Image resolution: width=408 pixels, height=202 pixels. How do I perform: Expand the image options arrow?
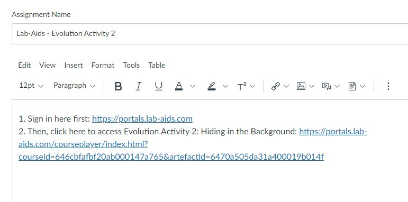click(312, 86)
